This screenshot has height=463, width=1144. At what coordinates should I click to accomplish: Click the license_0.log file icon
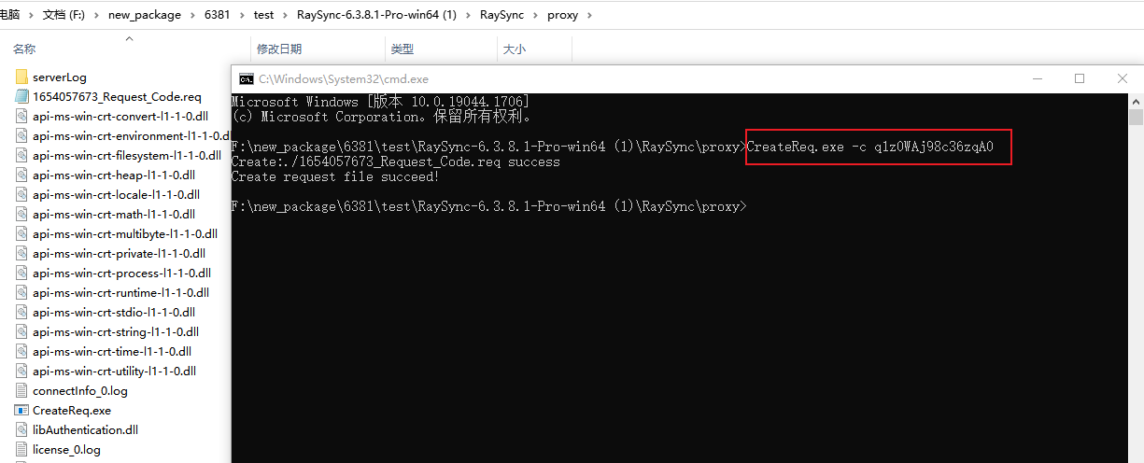point(21,450)
